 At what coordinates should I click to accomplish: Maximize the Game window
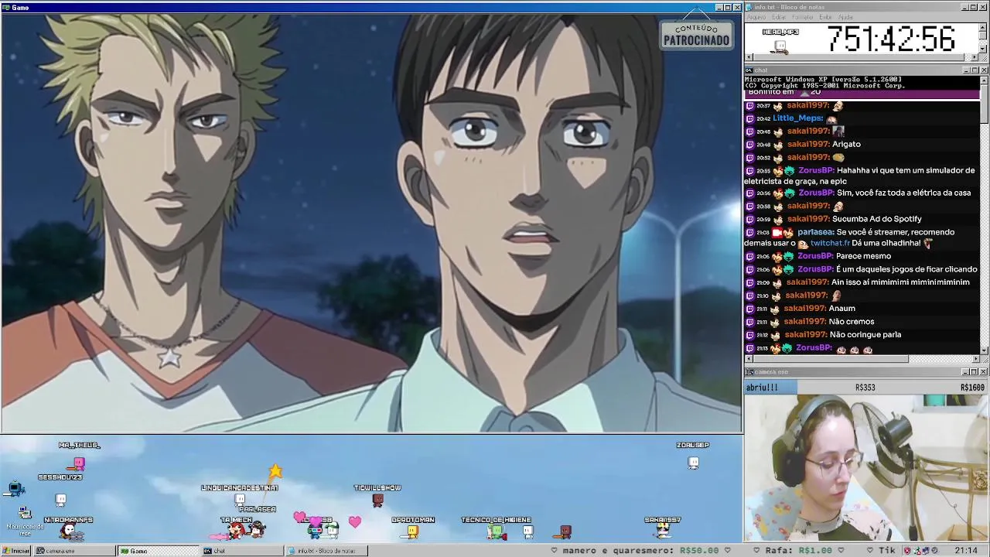pyautogui.click(x=728, y=7)
